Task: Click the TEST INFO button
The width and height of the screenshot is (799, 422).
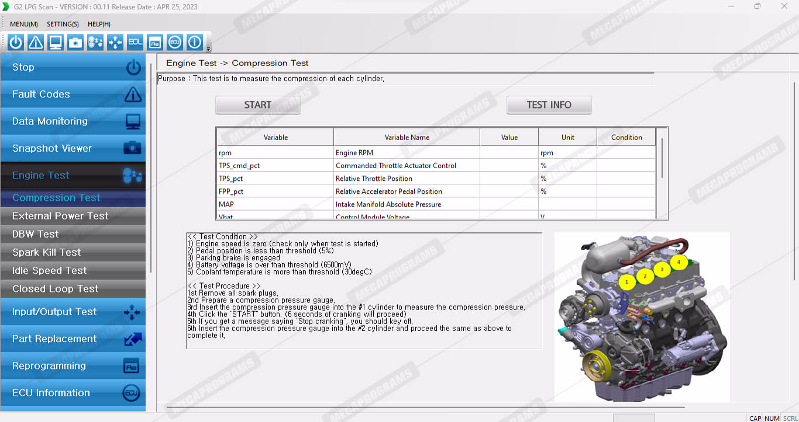Action: pyautogui.click(x=549, y=105)
